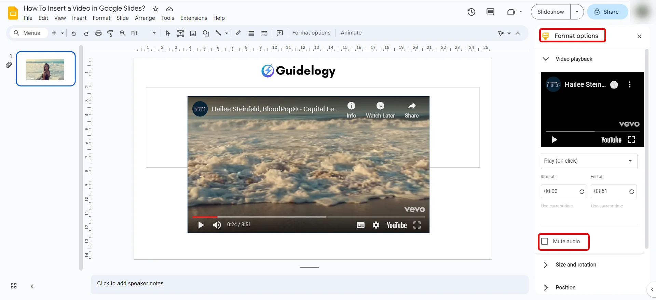Click Watch Later on the slide video
This screenshot has width=656, height=300.
(x=380, y=110)
